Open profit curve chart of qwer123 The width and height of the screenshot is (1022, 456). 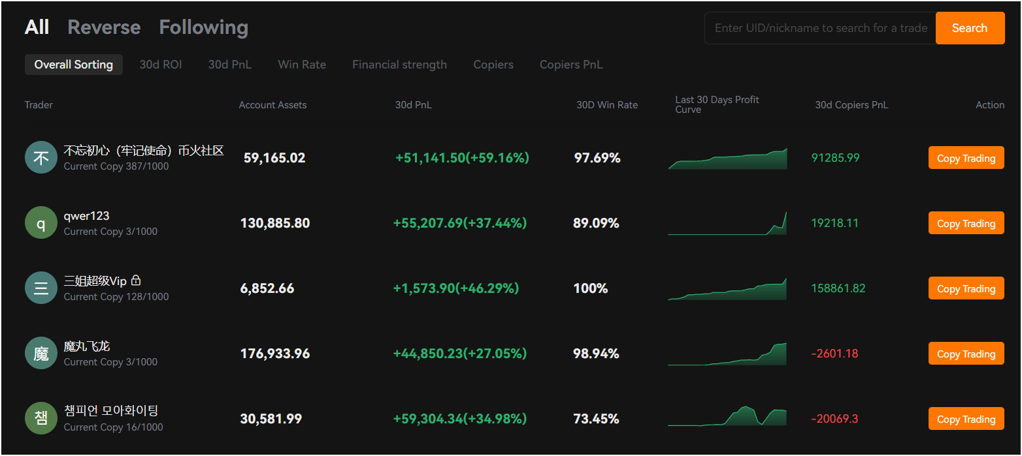(x=727, y=223)
